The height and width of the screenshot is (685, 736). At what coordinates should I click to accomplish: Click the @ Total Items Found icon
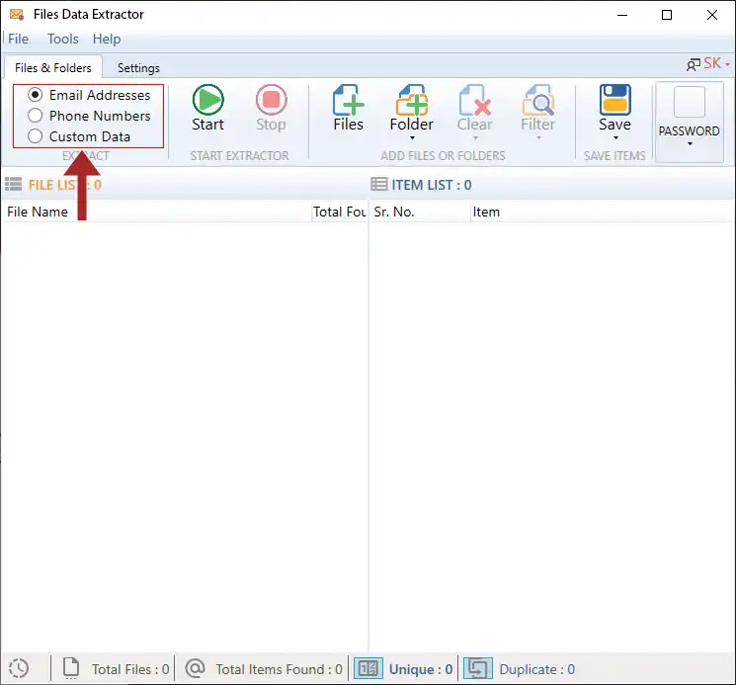195,667
